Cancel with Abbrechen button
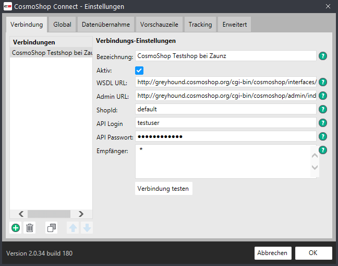Screen dimensions: 338x266 point(273,253)
